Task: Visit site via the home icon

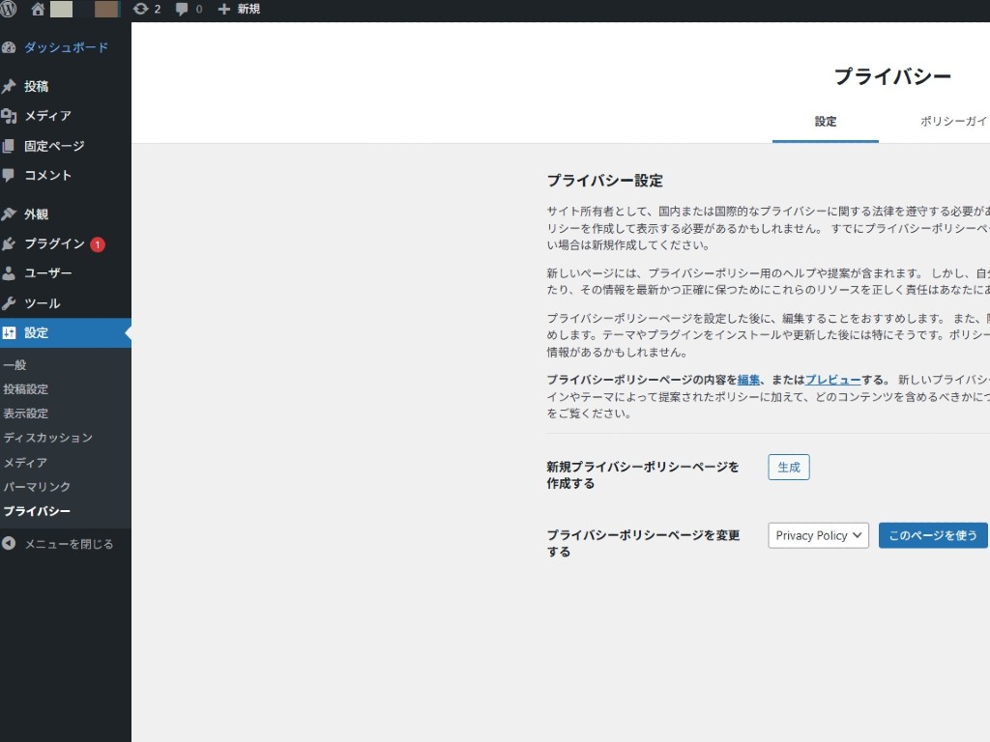Action: click(38, 9)
